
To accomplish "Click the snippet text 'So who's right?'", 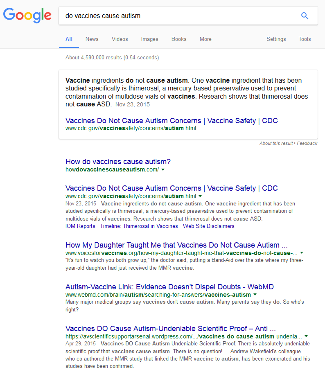I will pyautogui.click(x=185, y=306).
